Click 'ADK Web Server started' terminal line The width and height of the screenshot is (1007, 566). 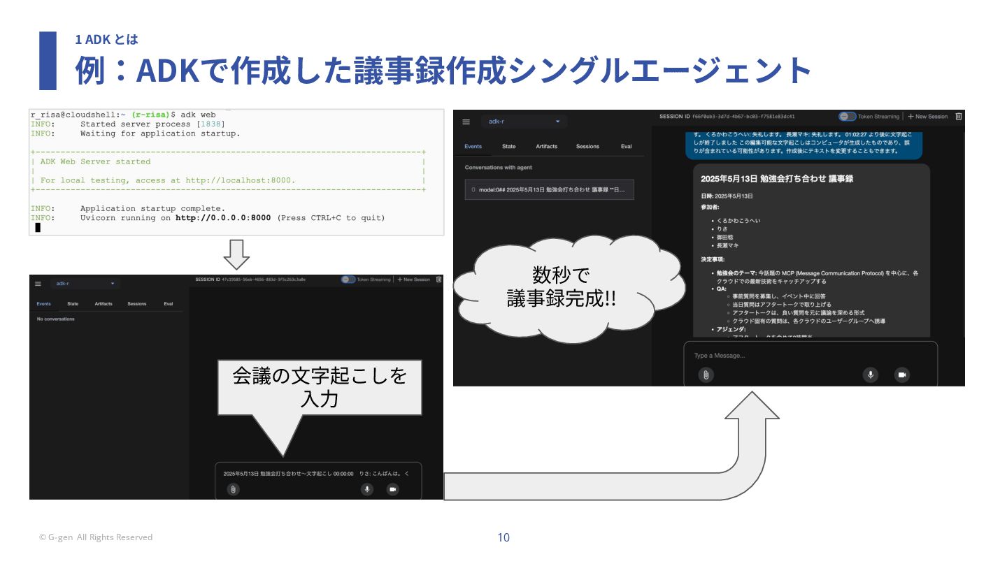[x=95, y=161]
